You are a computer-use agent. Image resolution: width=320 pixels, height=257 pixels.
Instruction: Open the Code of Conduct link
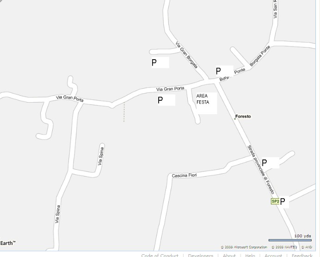point(160,255)
